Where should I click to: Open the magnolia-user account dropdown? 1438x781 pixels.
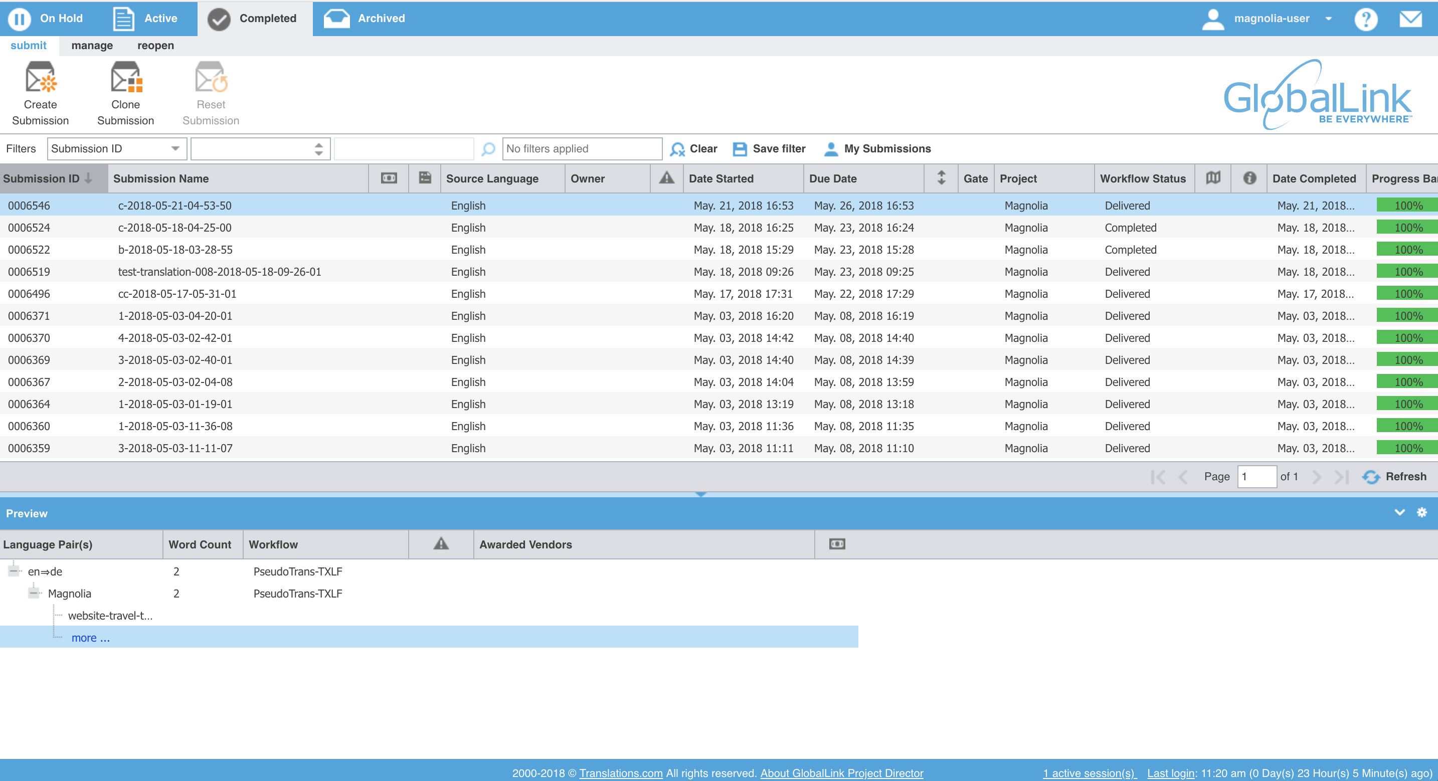click(x=1329, y=19)
